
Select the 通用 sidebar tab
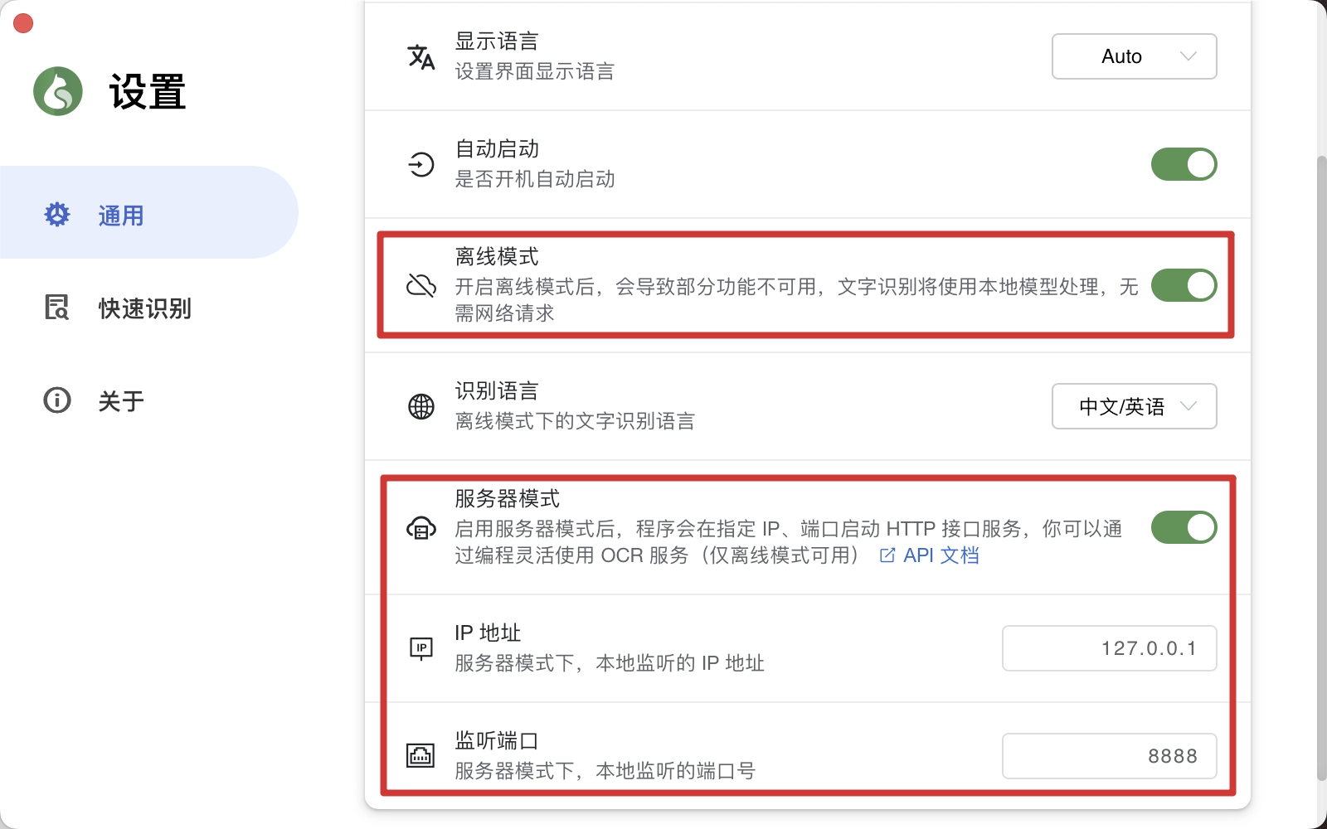(149, 212)
